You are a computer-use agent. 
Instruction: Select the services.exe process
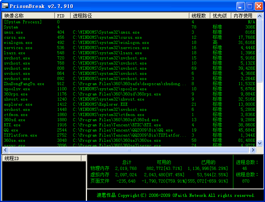[x=129, y=48]
